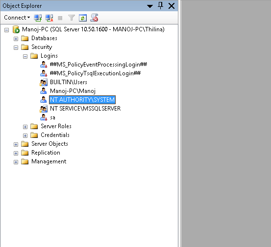Click the script icon with red X
Image resolution: width=271 pixels, height=247 pixels.
coord(94,18)
